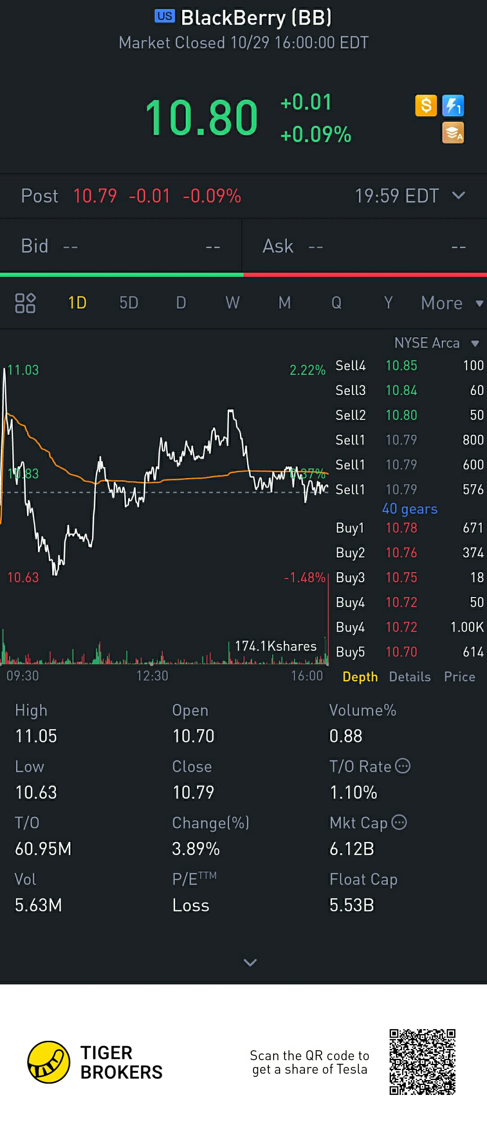Tap the Ask quote cell
Viewport: 487px width, 1140px height.
(365, 246)
